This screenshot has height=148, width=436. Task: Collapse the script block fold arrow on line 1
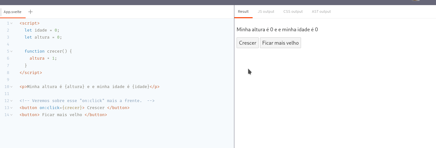click(12, 23)
